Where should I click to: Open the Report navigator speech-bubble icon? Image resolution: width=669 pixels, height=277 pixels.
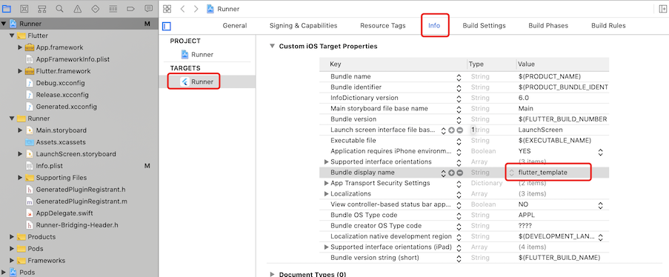(x=148, y=9)
